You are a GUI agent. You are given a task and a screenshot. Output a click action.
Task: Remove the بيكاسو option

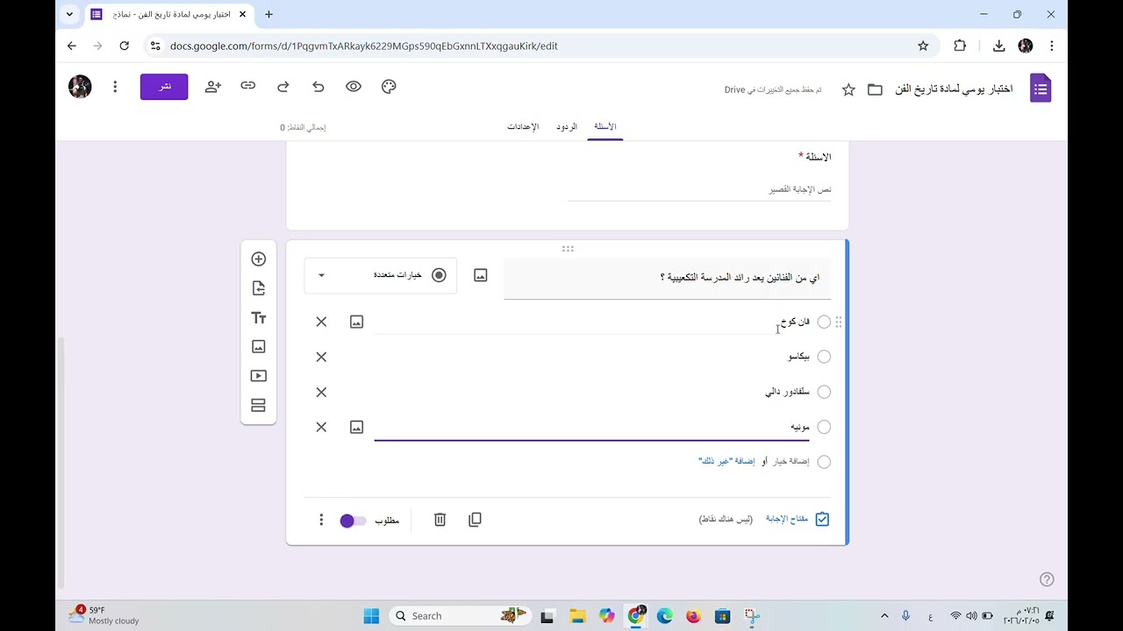coord(321,357)
